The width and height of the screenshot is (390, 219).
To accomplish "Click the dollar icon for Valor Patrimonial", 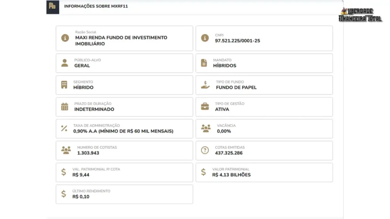I will (203, 172).
